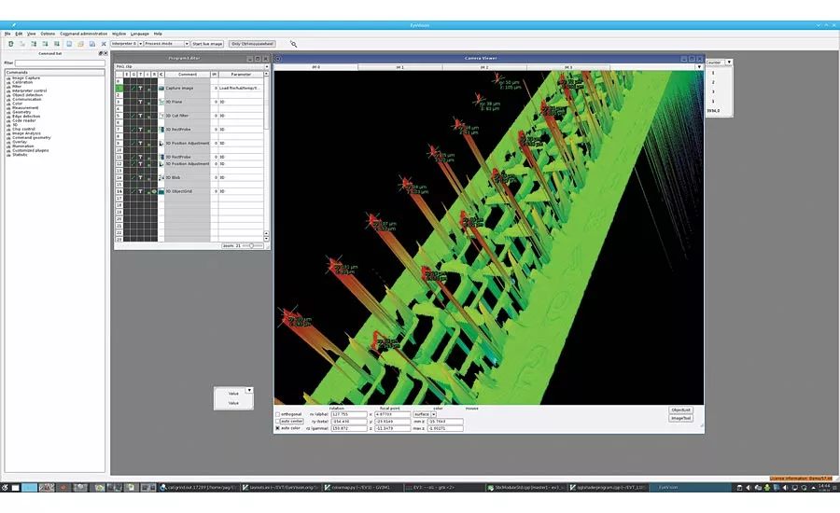840x513 pixels.
Task: Click the save disk toolbar icon
Action: pyautogui.click(x=92, y=44)
